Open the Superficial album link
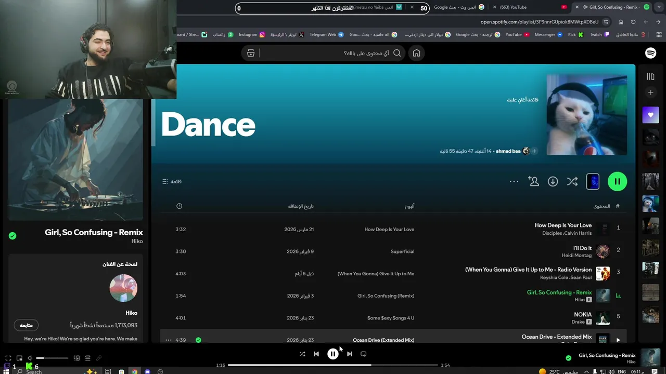The width and height of the screenshot is (666, 374). click(x=402, y=251)
